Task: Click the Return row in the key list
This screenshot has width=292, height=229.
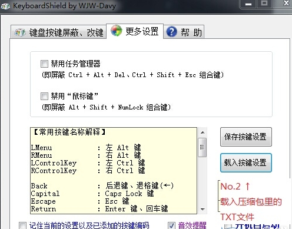Action: (x=99, y=209)
